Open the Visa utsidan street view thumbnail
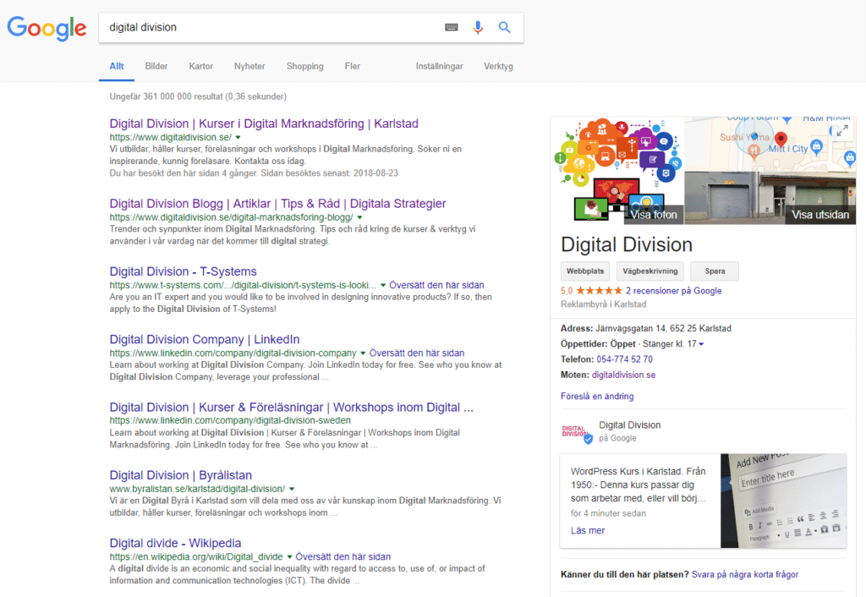This screenshot has width=866, height=597. 770,198
